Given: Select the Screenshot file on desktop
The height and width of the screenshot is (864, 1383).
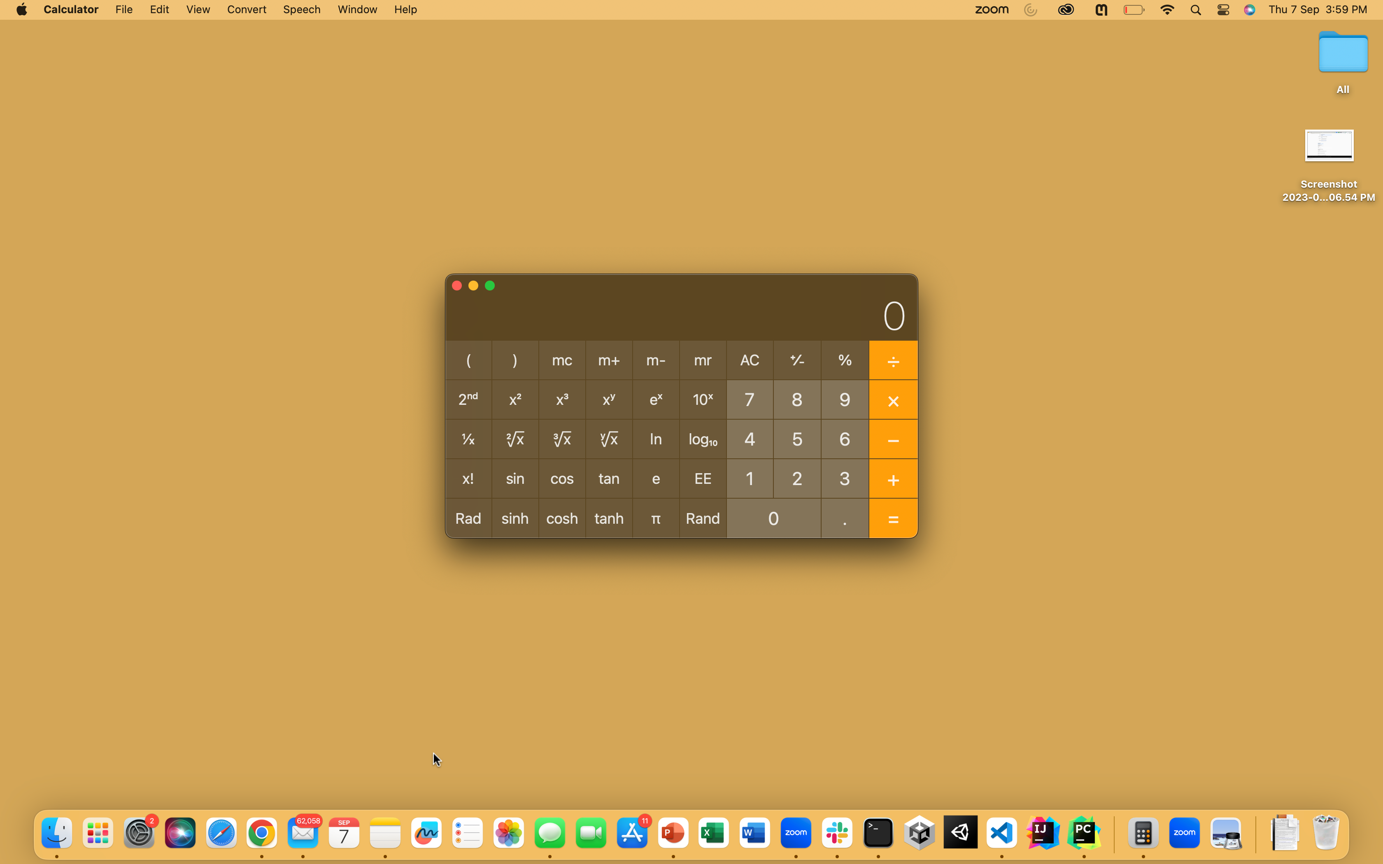Looking at the screenshot, I should coord(1328,146).
